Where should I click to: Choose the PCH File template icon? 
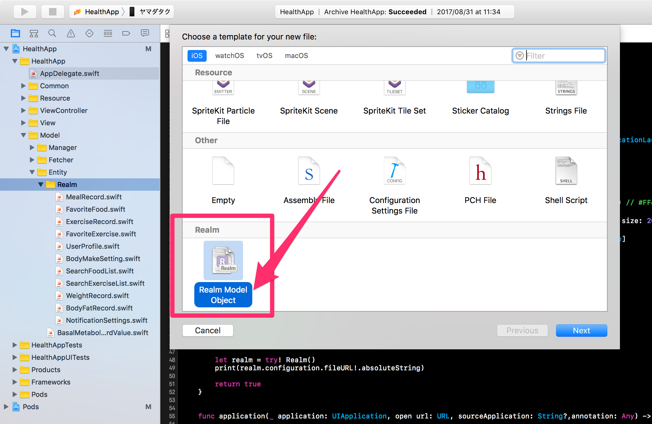[x=481, y=170]
